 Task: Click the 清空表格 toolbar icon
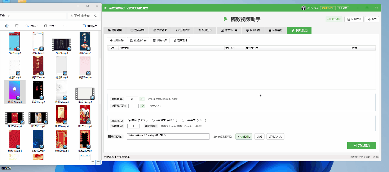pos(175,40)
